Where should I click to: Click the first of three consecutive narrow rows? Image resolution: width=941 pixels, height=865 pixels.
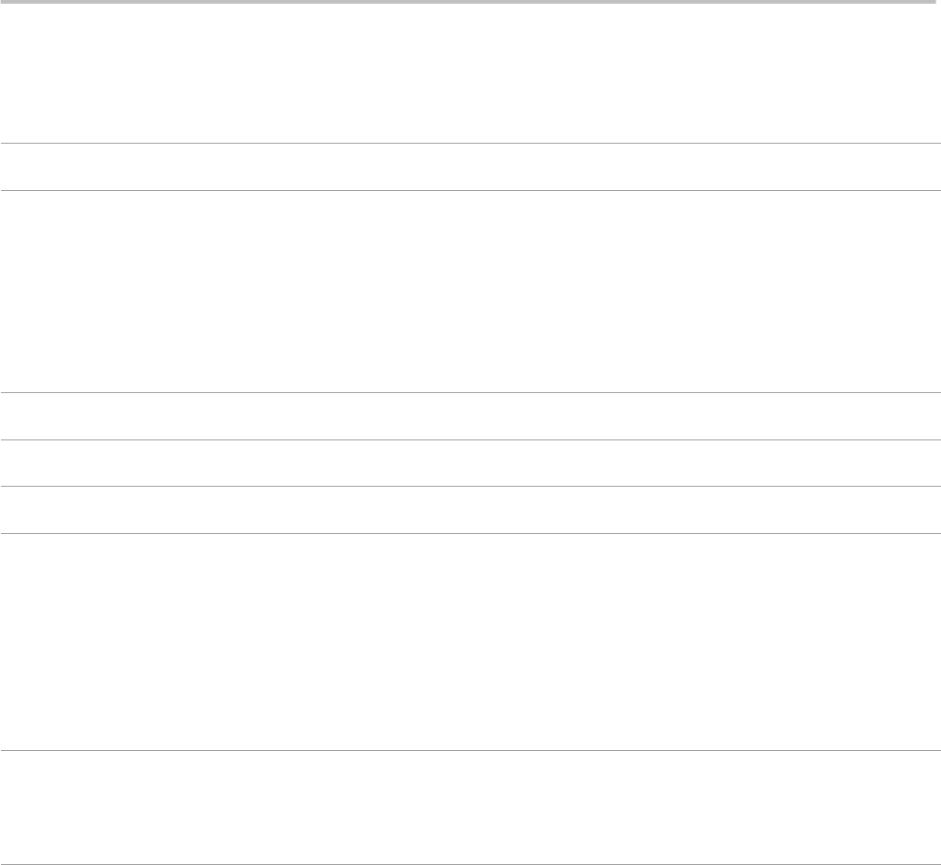pos(470,416)
